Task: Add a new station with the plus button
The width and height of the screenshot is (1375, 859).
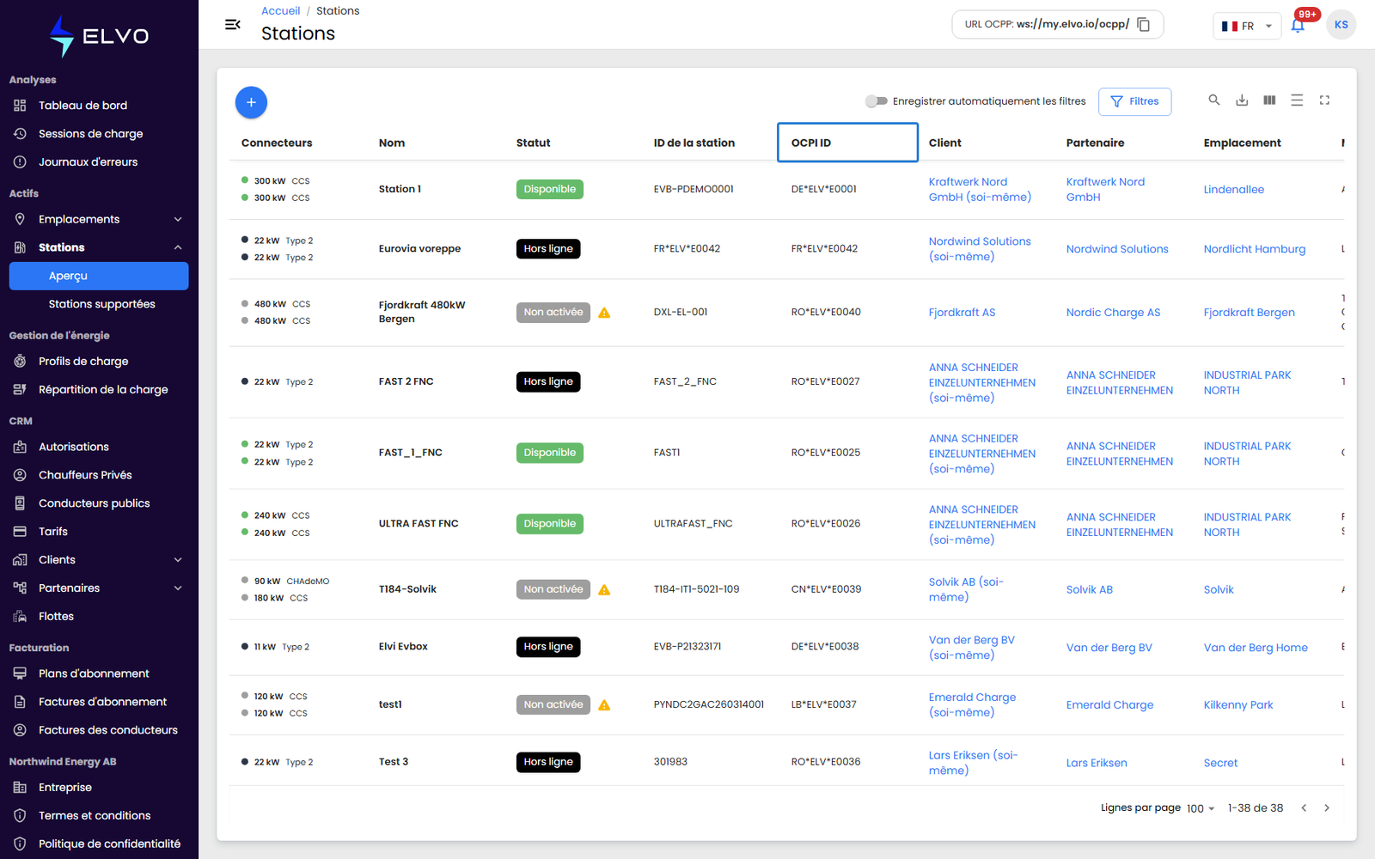Action: (251, 102)
